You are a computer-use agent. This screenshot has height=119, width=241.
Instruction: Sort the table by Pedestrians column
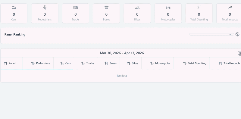tap(41, 63)
